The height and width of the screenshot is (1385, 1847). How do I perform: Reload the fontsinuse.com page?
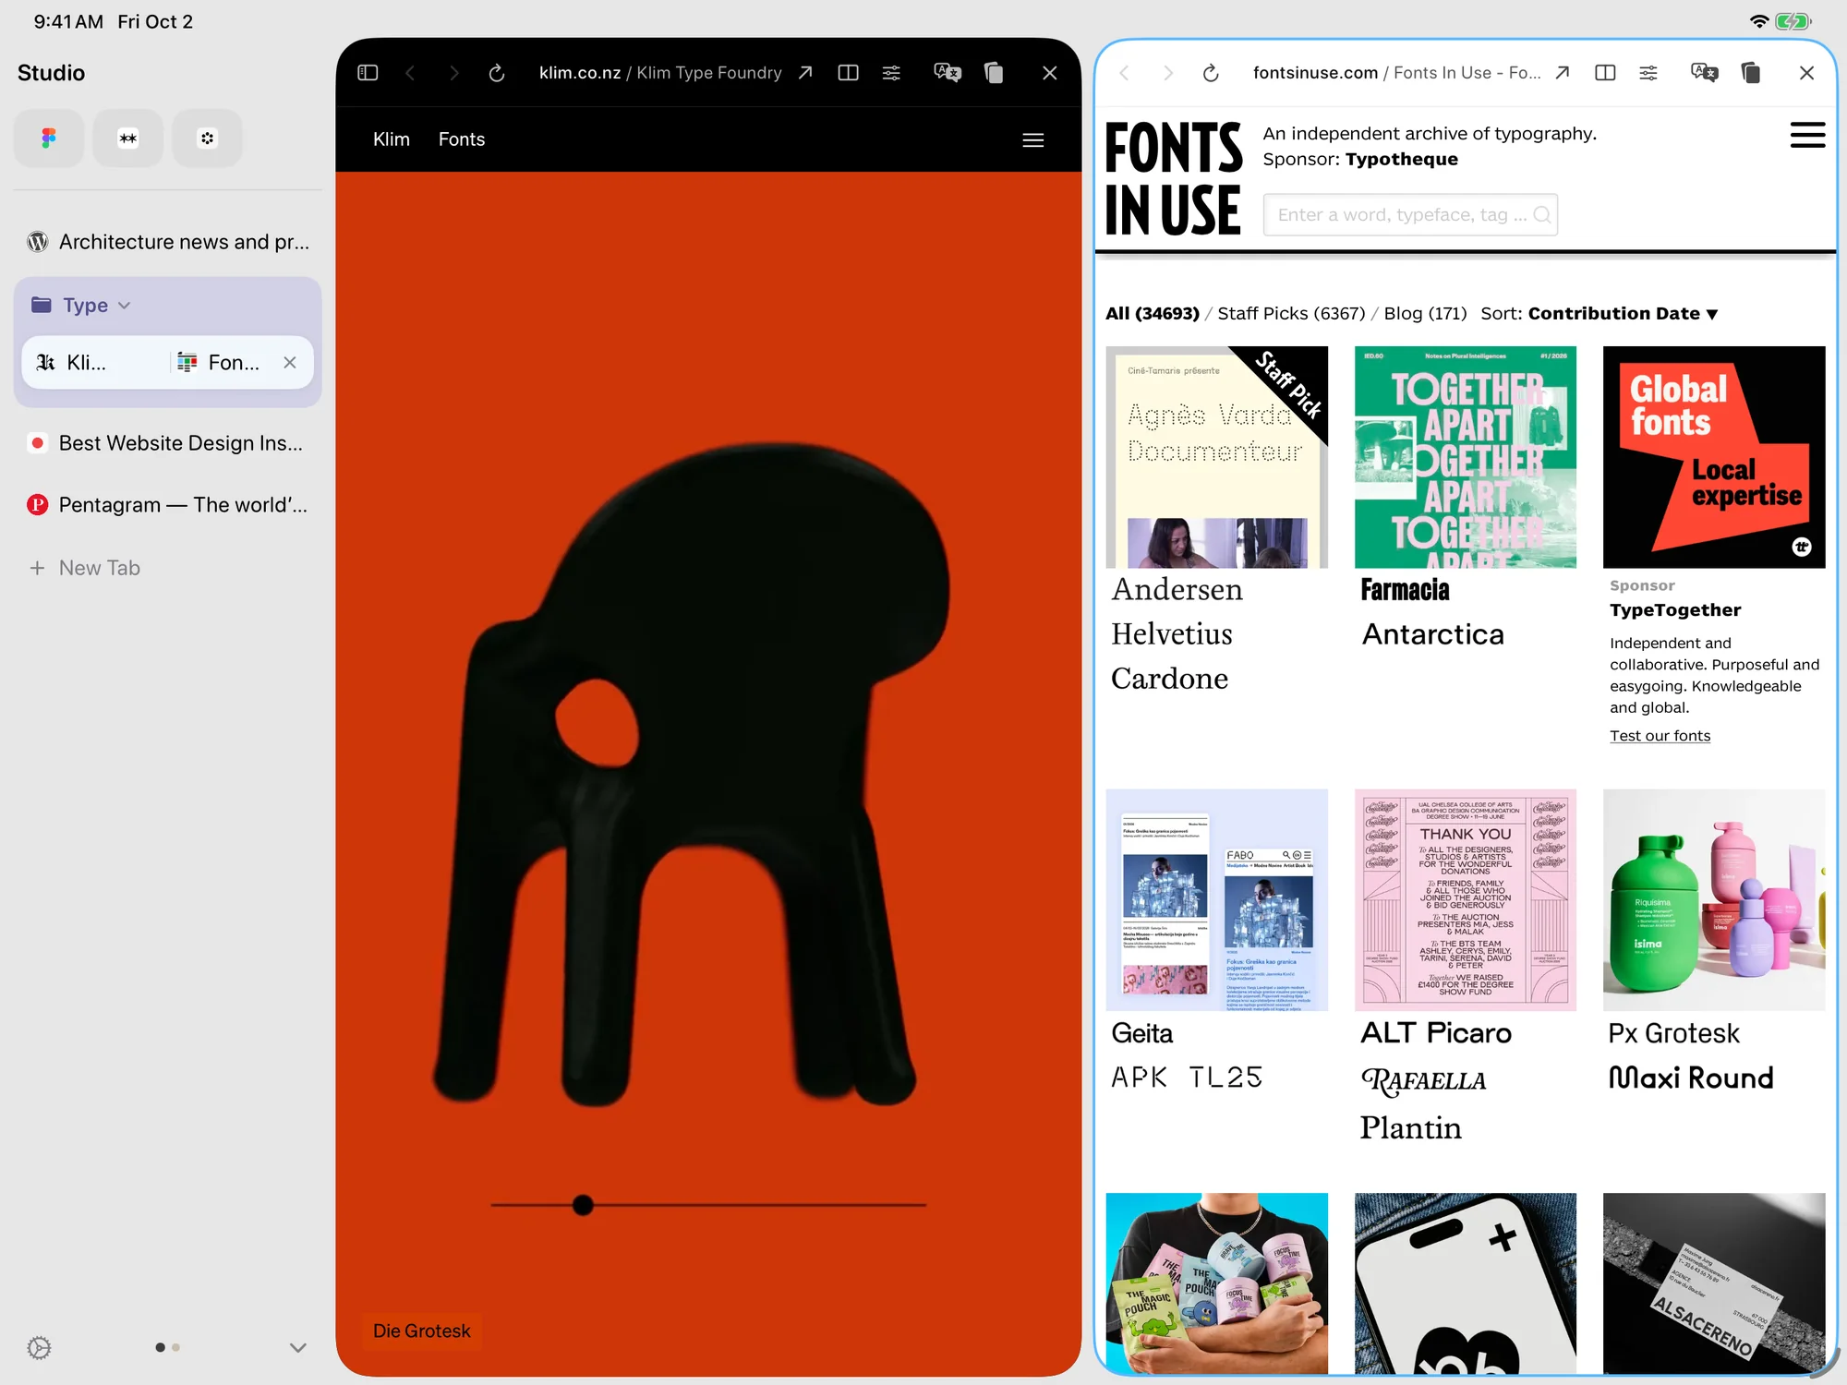[x=1211, y=73]
